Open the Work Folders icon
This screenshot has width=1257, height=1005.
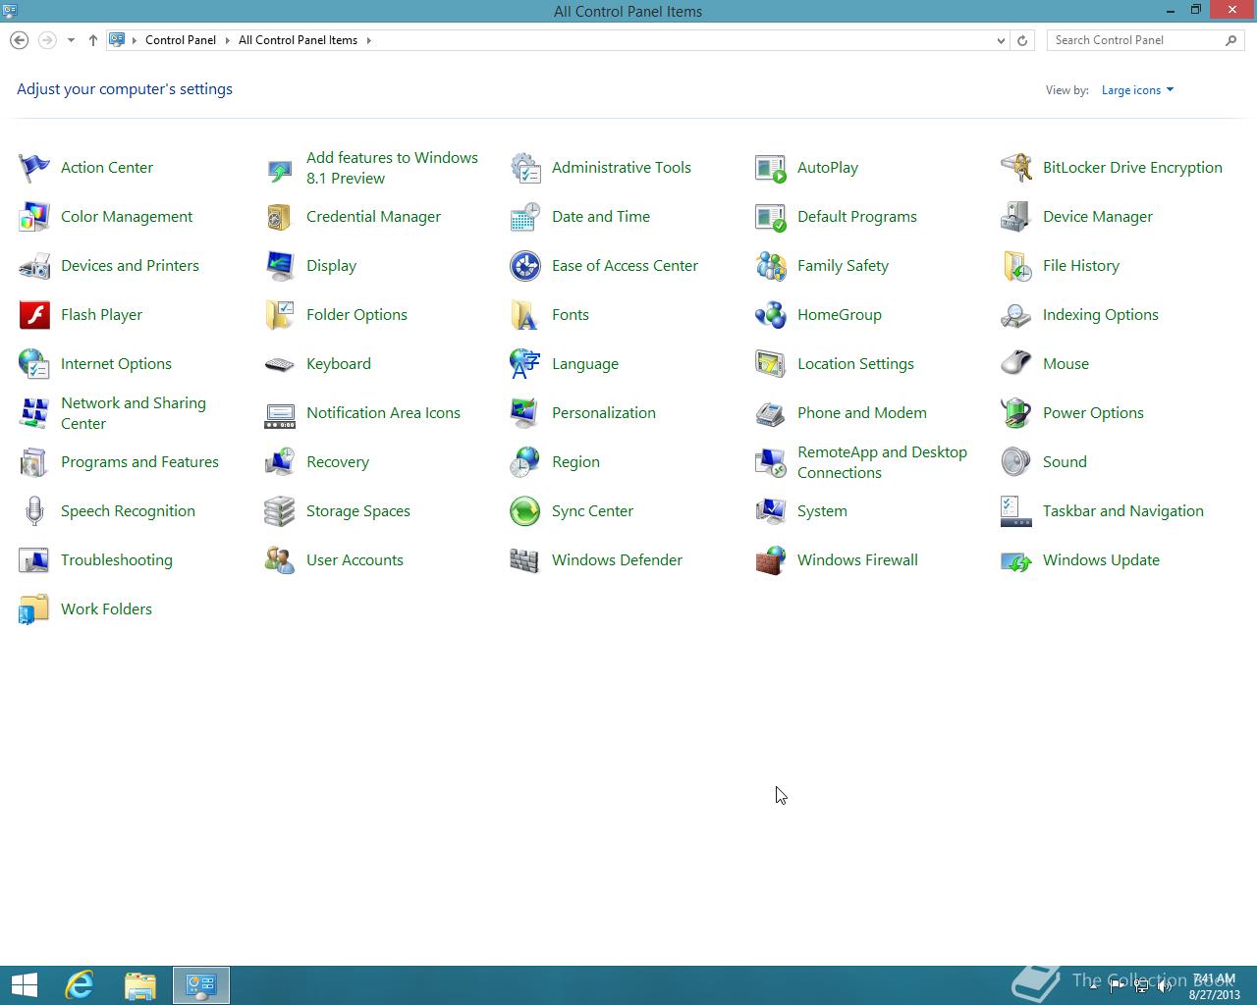[34, 609]
